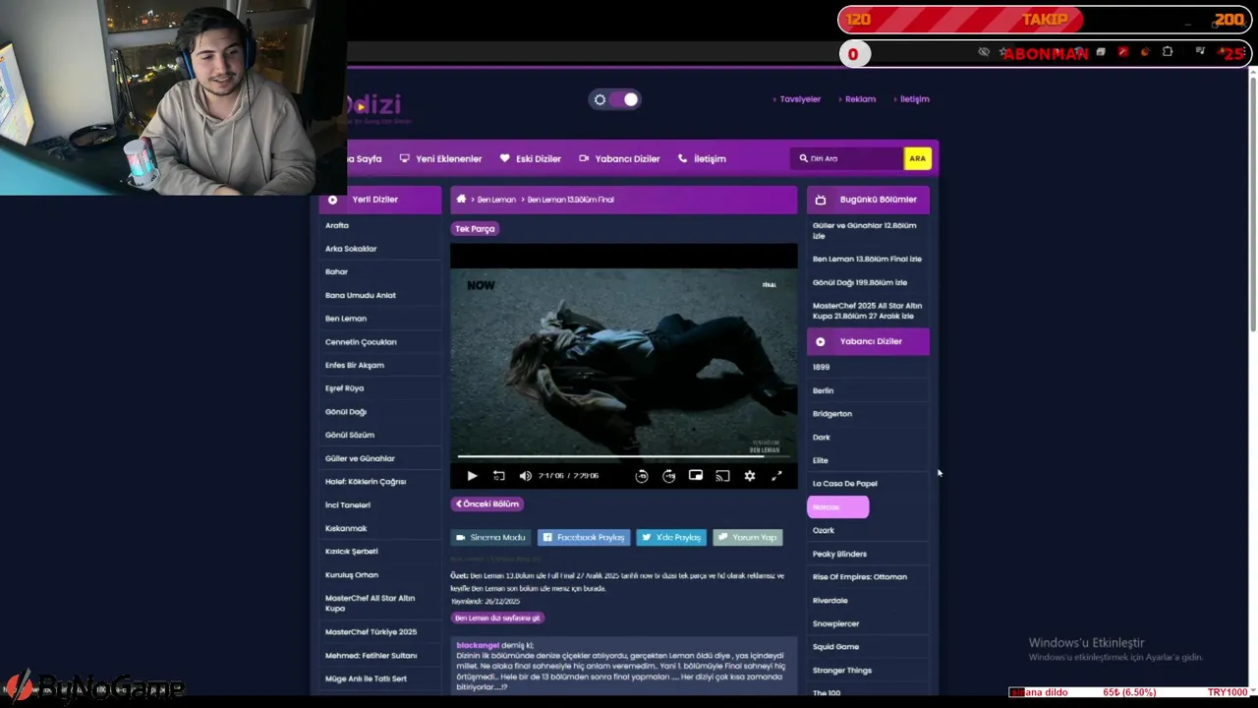The image size is (1258, 708).
Task: Open Bridgerton series link
Action: [x=832, y=414]
